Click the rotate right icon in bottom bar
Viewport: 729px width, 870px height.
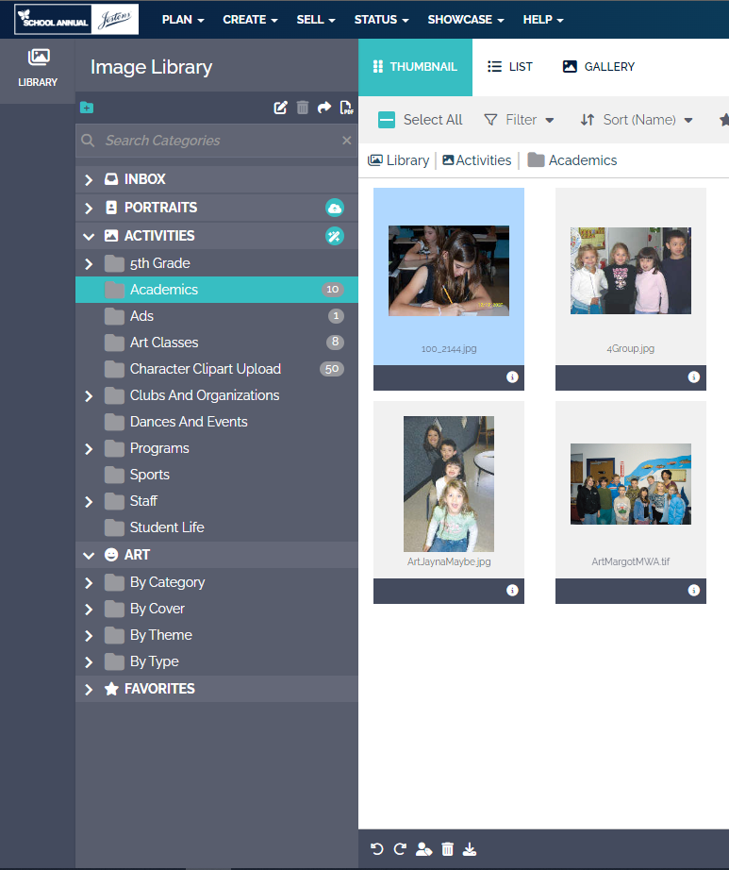coord(400,849)
